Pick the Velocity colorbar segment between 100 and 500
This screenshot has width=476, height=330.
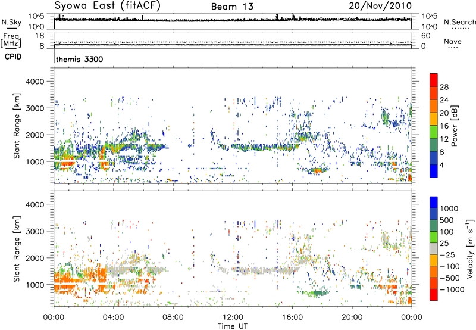tap(434, 226)
